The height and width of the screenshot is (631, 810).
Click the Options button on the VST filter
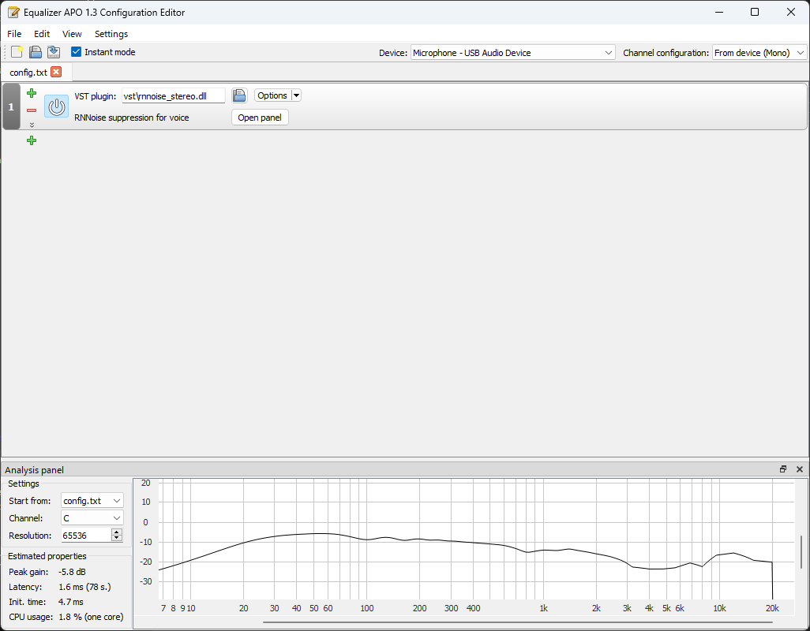(x=272, y=95)
